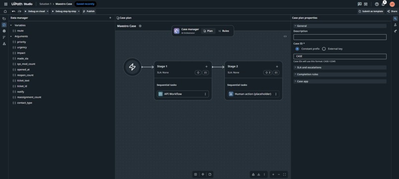Add a task to Stage 2
The height and width of the screenshot is (179, 399).
coord(277,66)
